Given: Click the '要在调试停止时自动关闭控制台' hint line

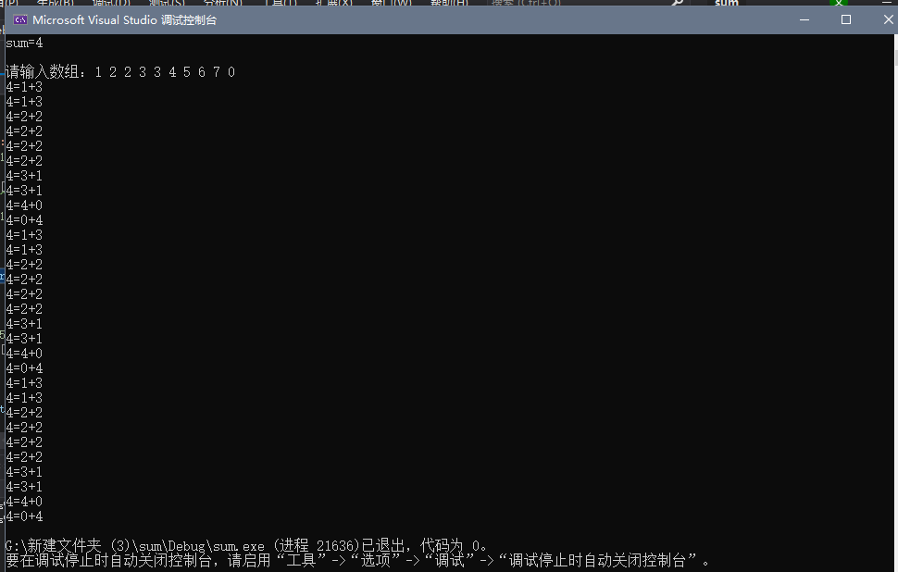Looking at the screenshot, I should [x=358, y=560].
